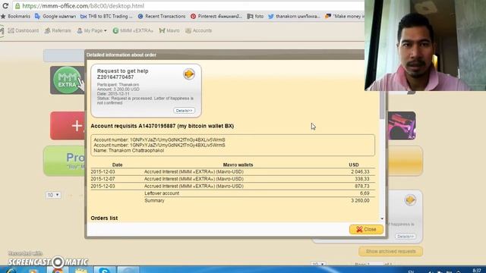Open the Pinterest bookmark

click(216, 16)
